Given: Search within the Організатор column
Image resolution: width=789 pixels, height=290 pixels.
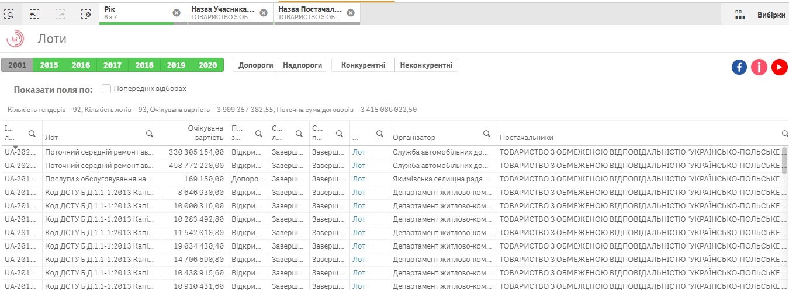Looking at the screenshot, I should 486,134.
